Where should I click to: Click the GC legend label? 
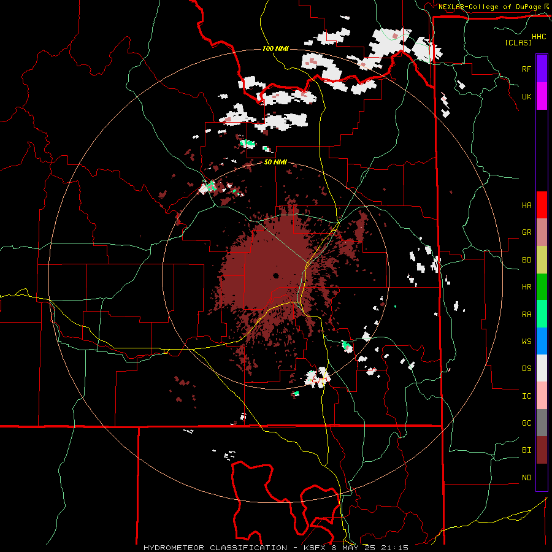(x=526, y=423)
